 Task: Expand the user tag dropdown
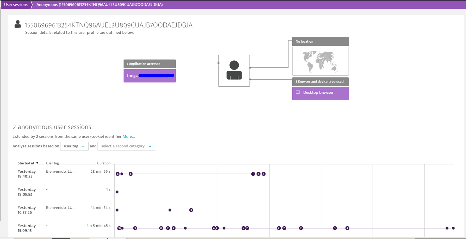74,146
